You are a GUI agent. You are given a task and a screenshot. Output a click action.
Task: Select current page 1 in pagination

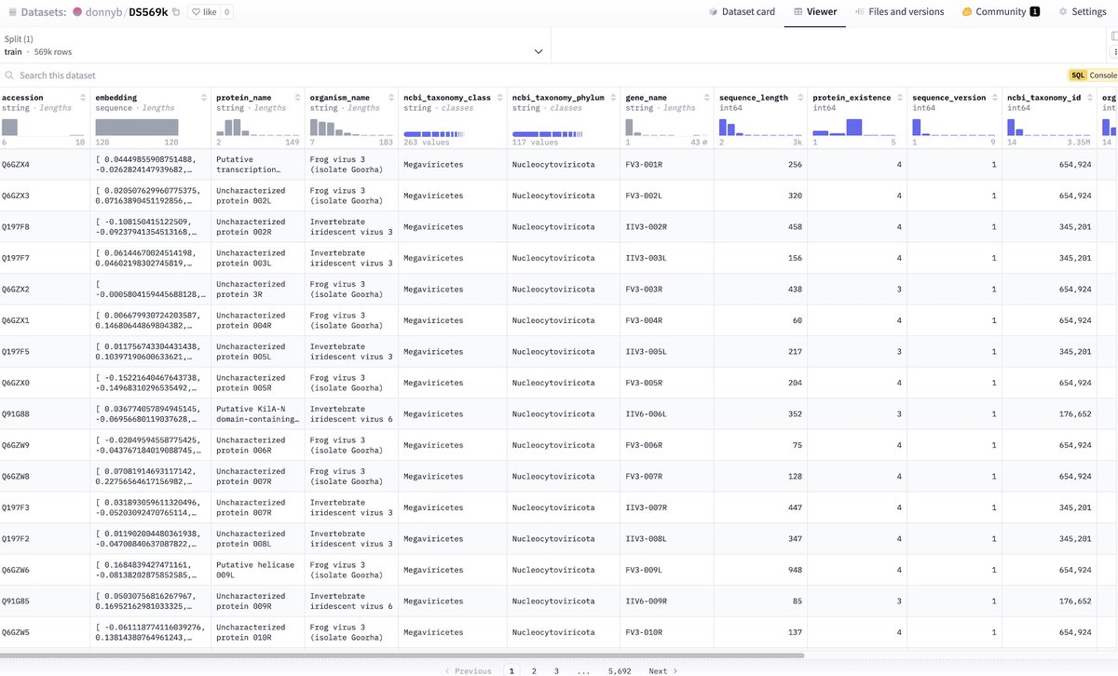pyautogui.click(x=511, y=670)
